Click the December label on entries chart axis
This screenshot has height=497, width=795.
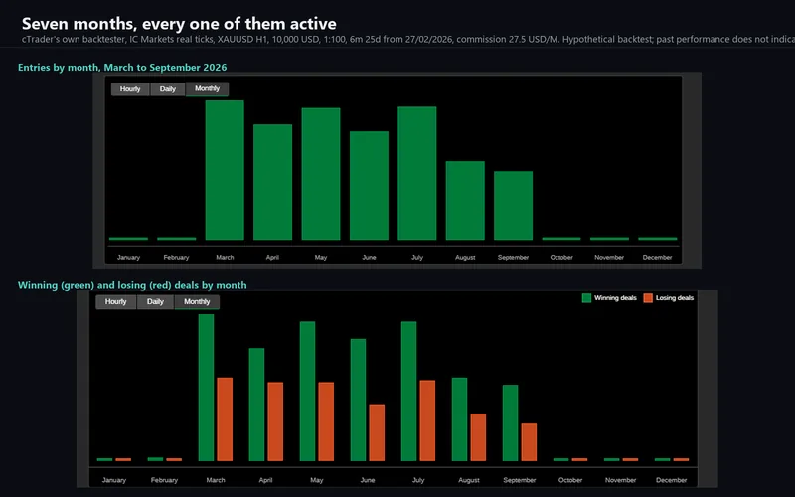click(658, 257)
